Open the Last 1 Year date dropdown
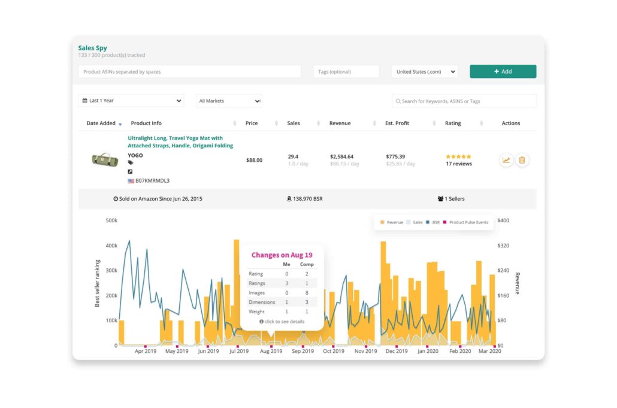The height and width of the screenshot is (408, 617). 131,101
